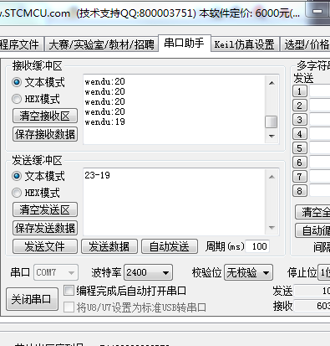Click the 自动发送 button
330x346 pixels.
170,246
